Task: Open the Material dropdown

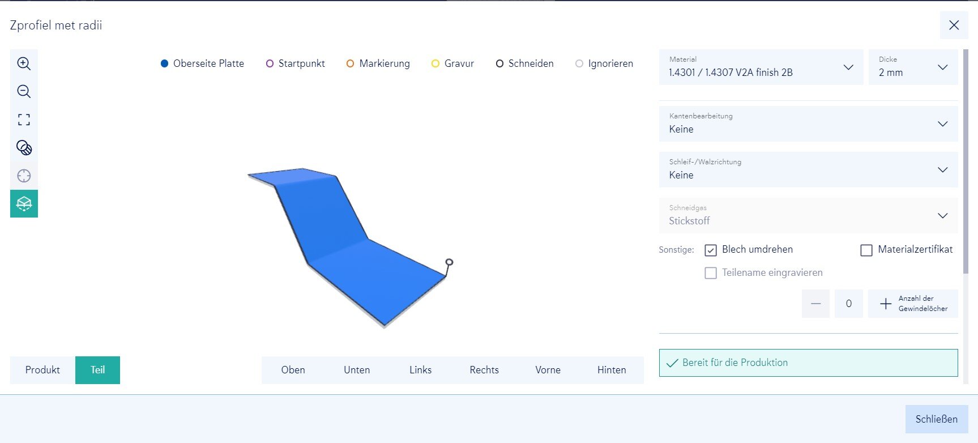Action: point(761,67)
